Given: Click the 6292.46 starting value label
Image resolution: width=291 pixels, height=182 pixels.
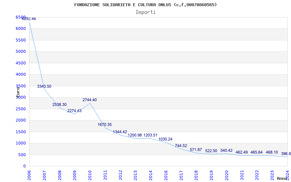Looking at the screenshot, I should [29, 19].
